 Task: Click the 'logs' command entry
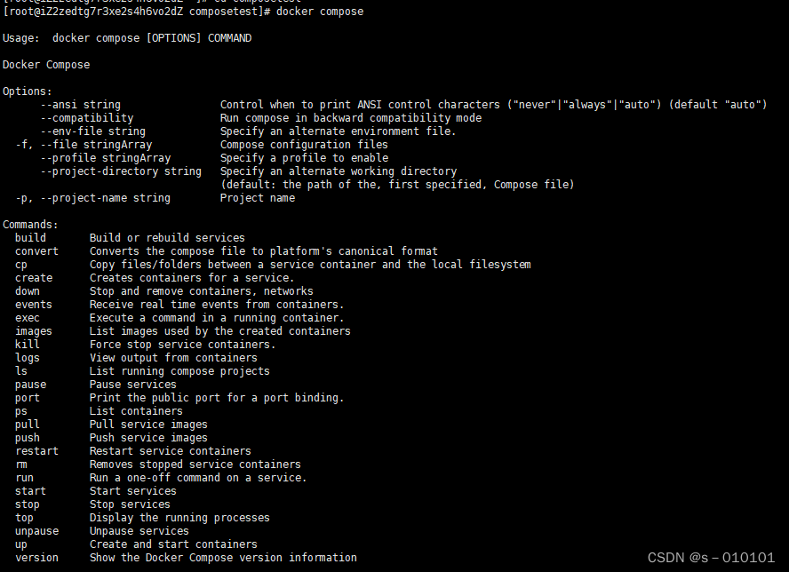28,358
